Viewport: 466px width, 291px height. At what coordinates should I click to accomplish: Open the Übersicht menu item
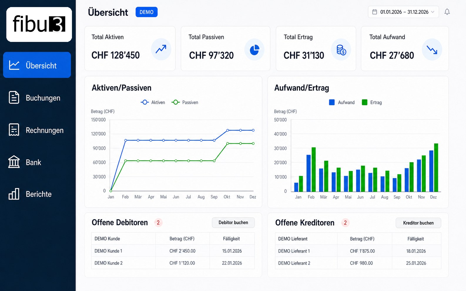click(x=37, y=65)
